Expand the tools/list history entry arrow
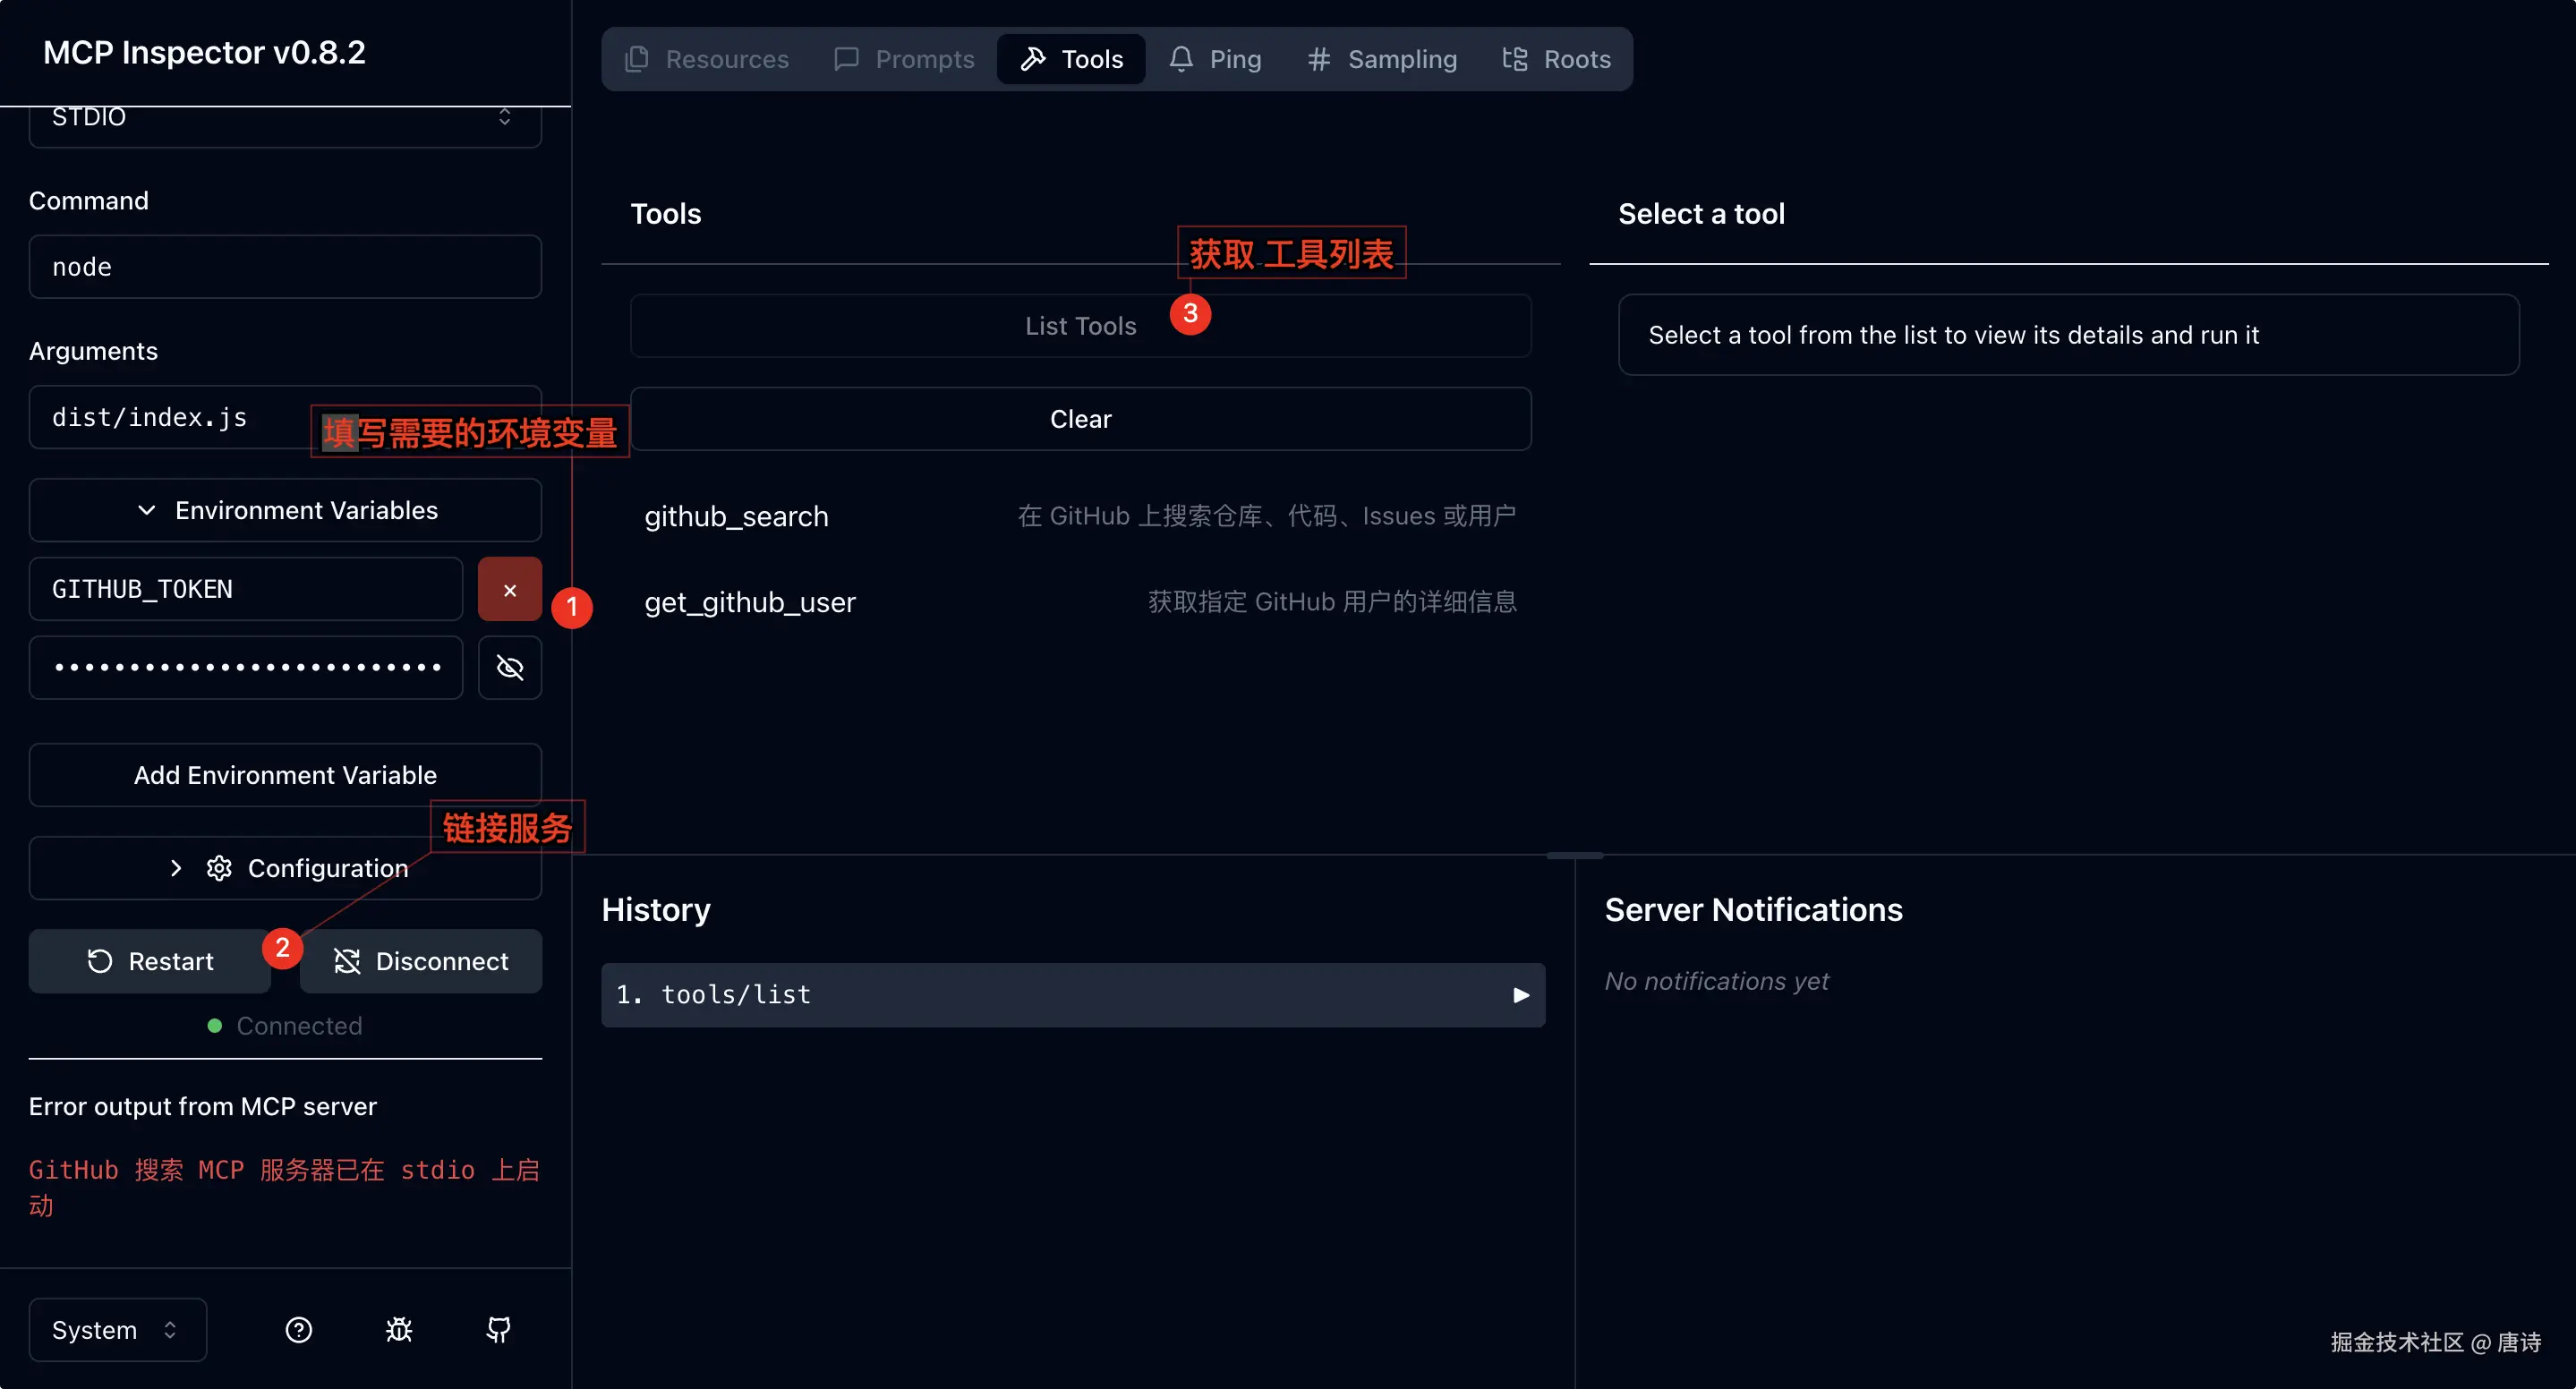 pyautogui.click(x=1520, y=995)
